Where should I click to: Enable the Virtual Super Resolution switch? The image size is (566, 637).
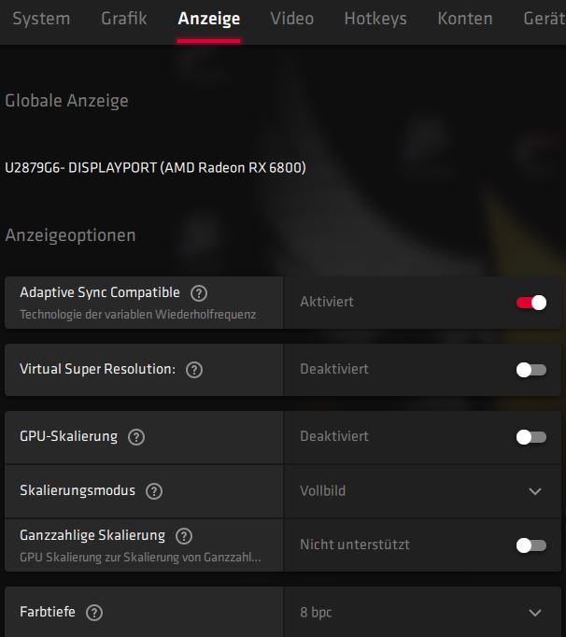531,370
